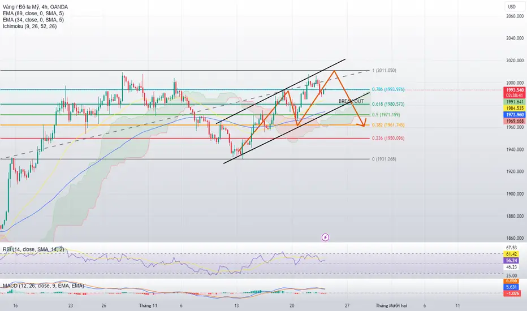This screenshot has height=311, width=527.
Task: Click the blue 1973.960 EMA price tag
Action: pyautogui.click(x=515, y=115)
